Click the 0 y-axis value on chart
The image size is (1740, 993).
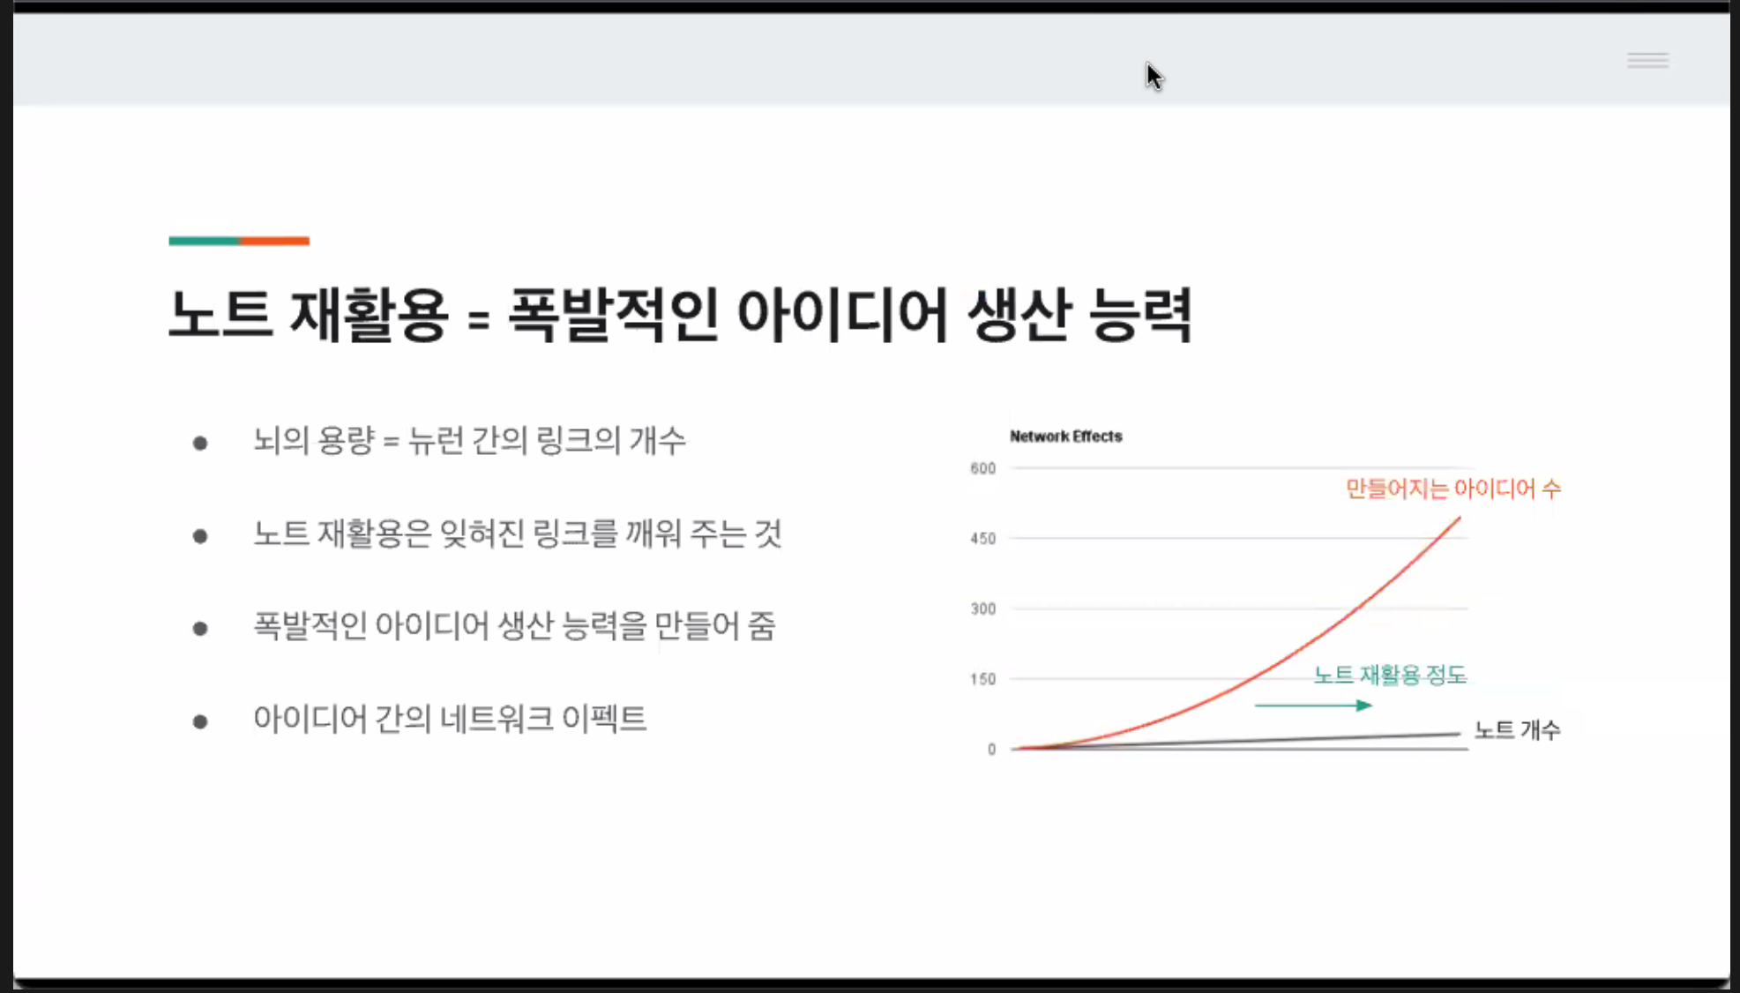[x=991, y=750]
